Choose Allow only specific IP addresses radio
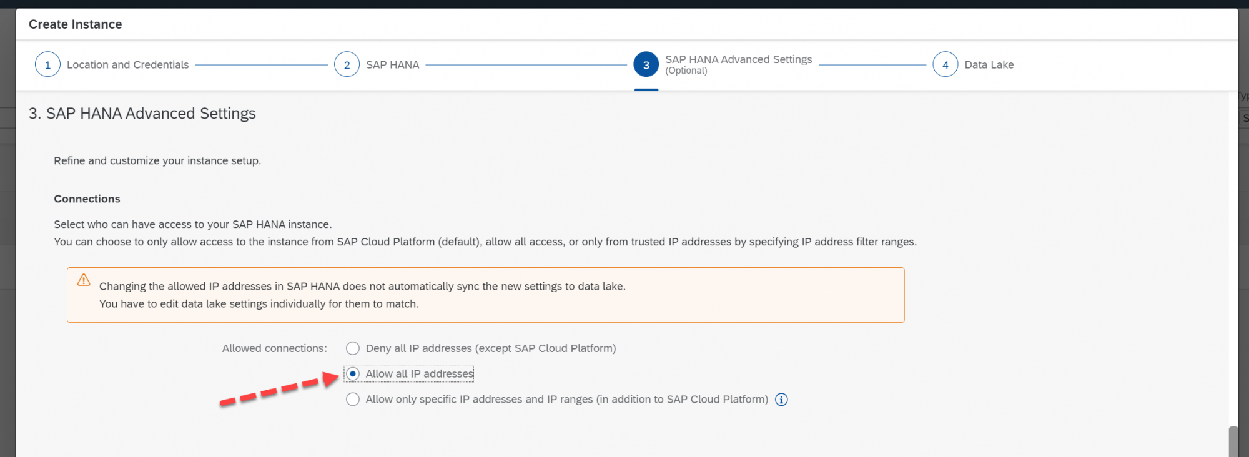The width and height of the screenshot is (1249, 457). click(353, 400)
